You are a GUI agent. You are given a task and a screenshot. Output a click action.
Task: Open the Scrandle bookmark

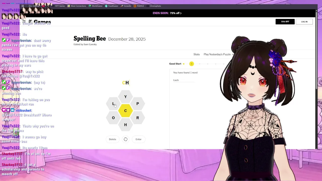(x=126, y=6)
